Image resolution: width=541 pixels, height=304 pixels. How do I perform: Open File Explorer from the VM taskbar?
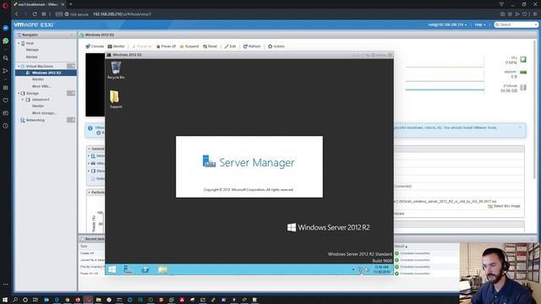tap(162, 269)
